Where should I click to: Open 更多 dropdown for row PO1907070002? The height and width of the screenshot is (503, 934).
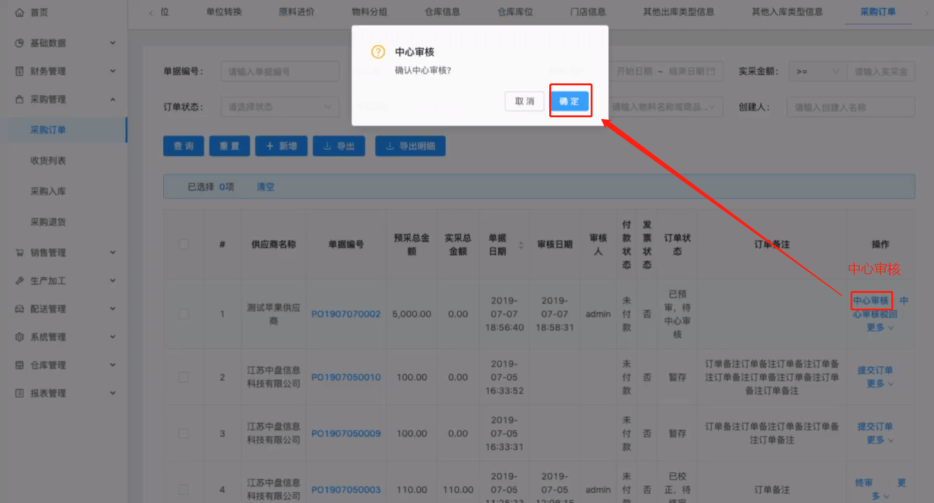879,327
